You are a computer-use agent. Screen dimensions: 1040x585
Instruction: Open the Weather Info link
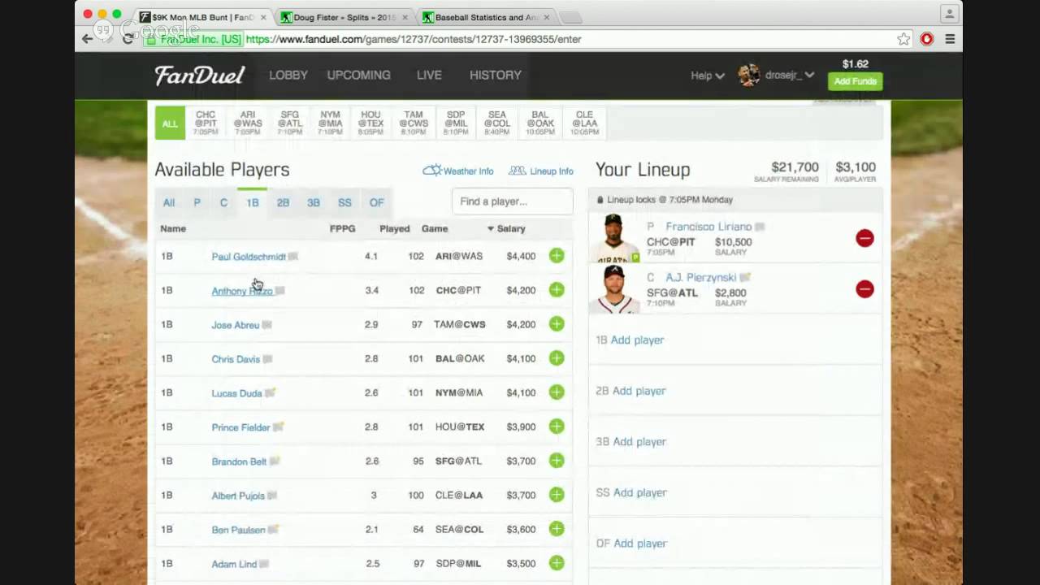[458, 171]
